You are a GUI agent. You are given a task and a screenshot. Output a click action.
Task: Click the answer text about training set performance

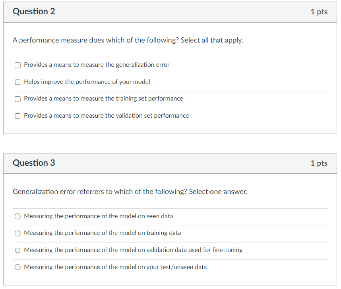point(103,99)
